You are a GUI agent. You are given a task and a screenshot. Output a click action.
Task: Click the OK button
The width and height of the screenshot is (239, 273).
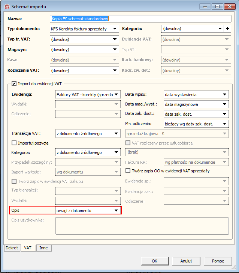154,261
